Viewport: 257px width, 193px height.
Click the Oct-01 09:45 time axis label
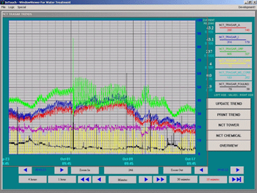click(65, 161)
